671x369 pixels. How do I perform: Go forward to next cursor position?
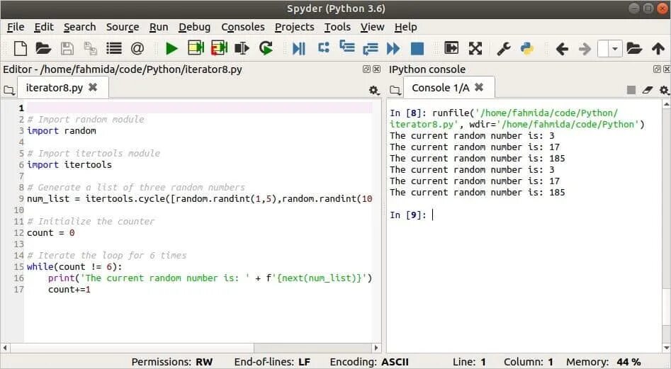pos(585,49)
